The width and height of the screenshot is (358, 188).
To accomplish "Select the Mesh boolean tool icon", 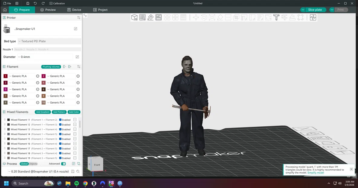I will point(236,17).
